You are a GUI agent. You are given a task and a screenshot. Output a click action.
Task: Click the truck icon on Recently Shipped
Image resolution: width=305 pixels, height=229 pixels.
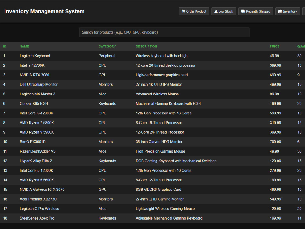click(x=243, y=11)
